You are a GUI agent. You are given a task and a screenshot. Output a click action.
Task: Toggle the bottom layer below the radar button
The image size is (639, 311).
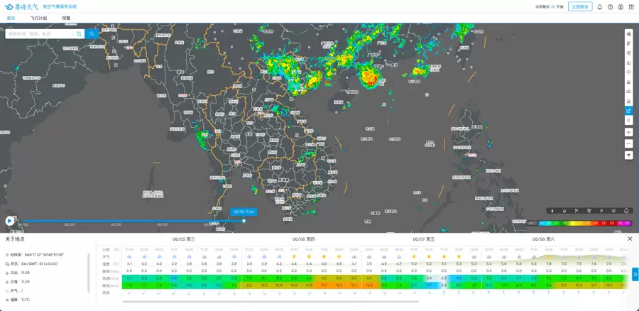coord(628,121)
